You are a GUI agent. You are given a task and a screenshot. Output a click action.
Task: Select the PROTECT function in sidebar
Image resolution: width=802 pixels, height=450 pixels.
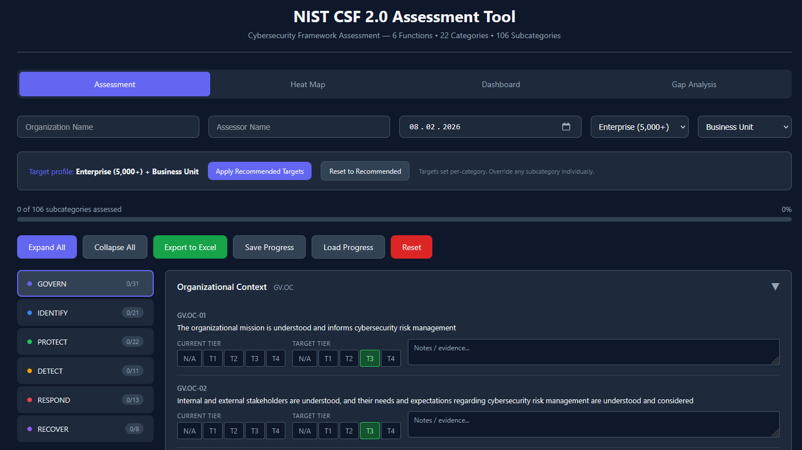pyautogui.click(x=85, y=342)
